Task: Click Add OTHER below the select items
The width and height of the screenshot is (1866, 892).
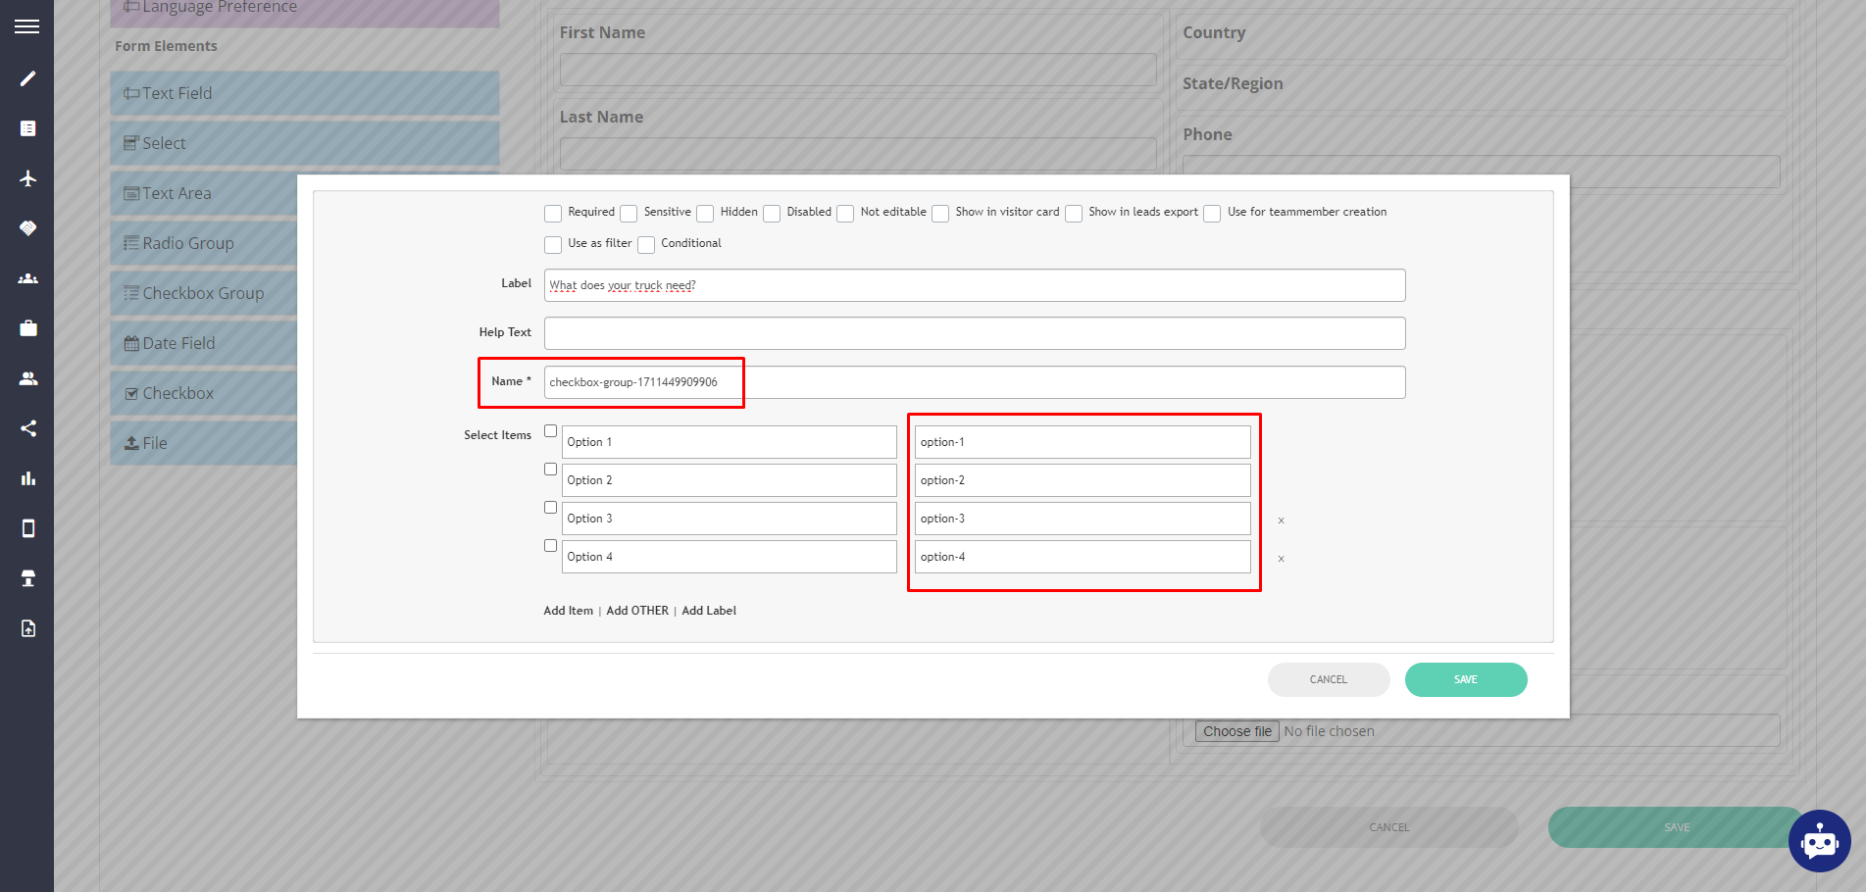Action: tap(637, 610)
